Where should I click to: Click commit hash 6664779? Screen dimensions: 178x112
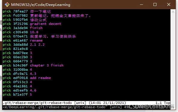(20, 61)
